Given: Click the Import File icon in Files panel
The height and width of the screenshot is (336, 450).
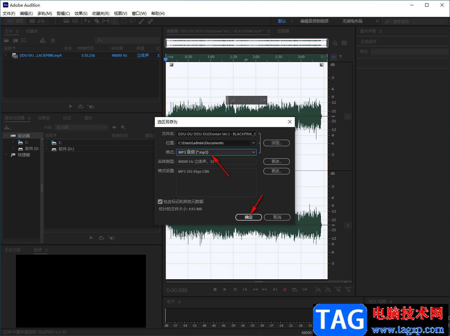Looking at the screenshot, I should tap(15, 40).
